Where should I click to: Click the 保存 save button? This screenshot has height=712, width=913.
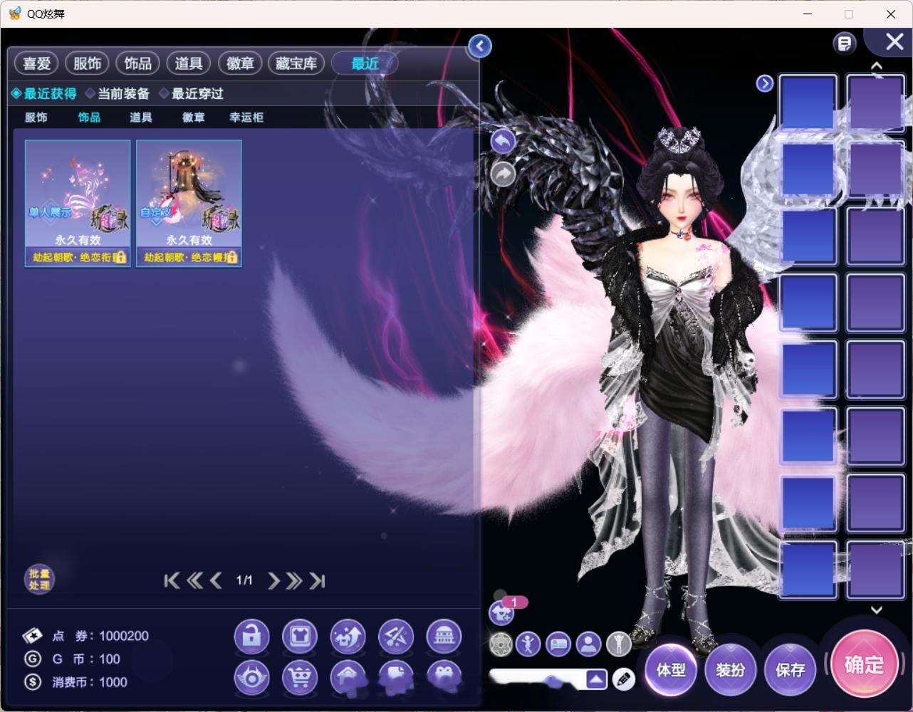tap(790, 670)
